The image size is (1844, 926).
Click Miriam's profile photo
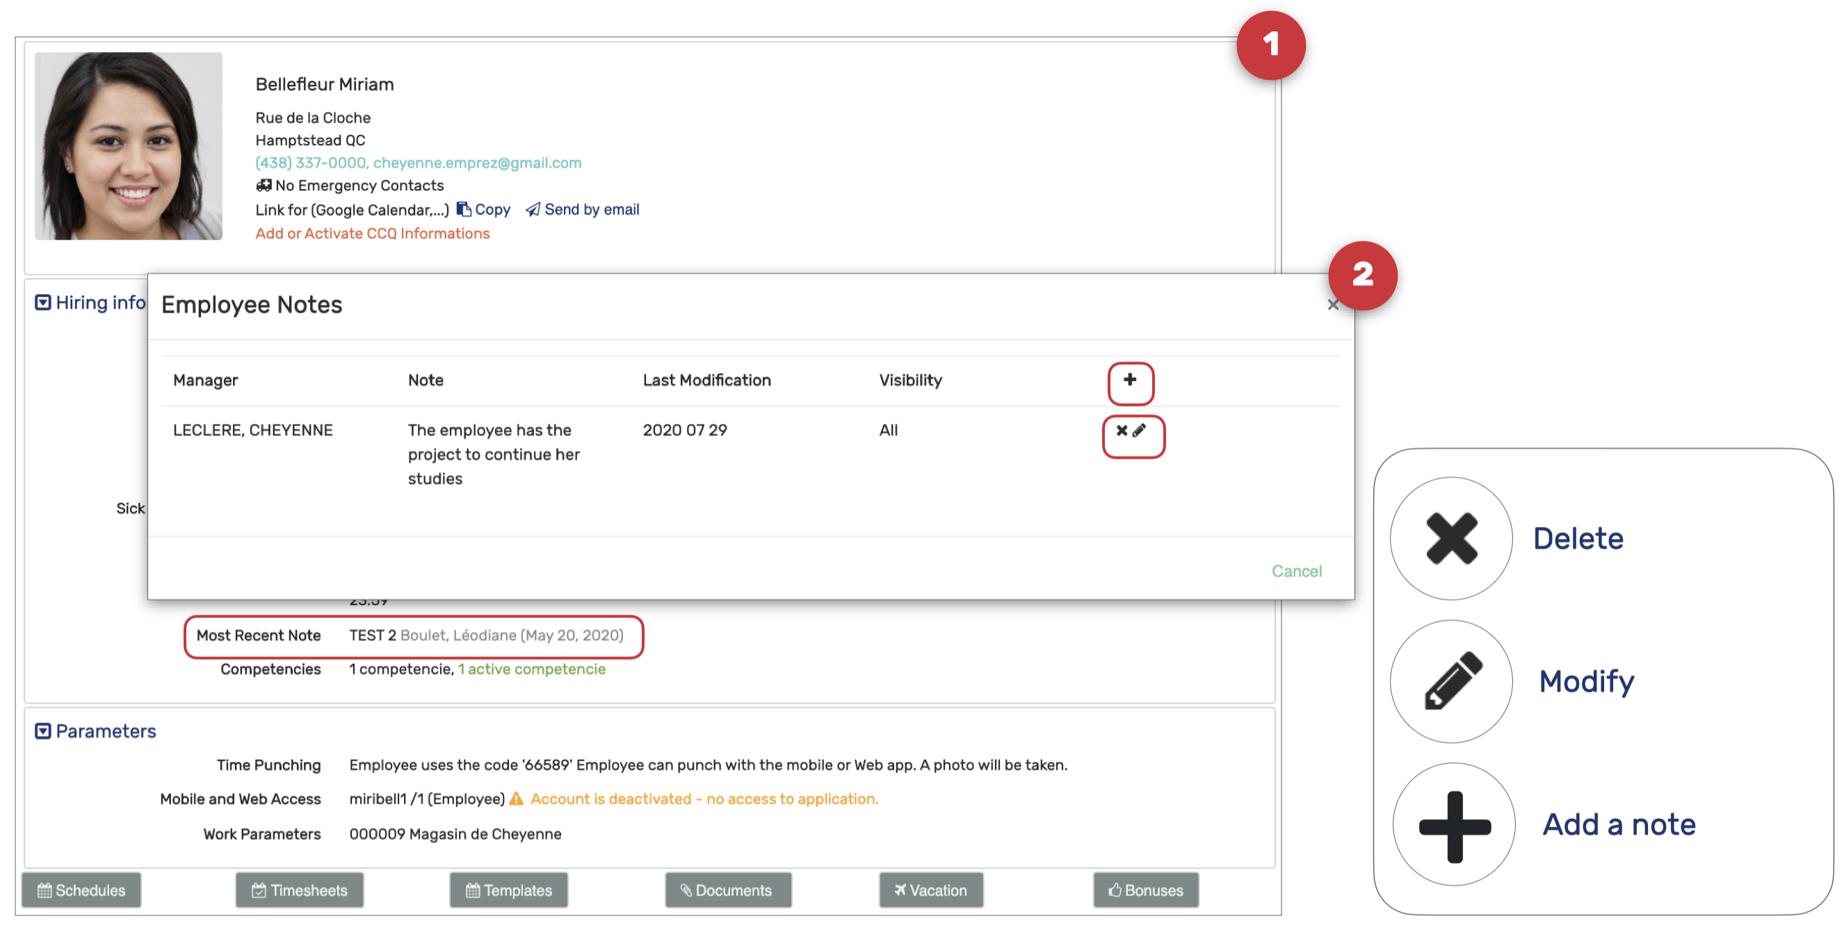[128, 146]
